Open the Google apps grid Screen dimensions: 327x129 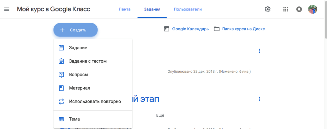click(285, 9)
